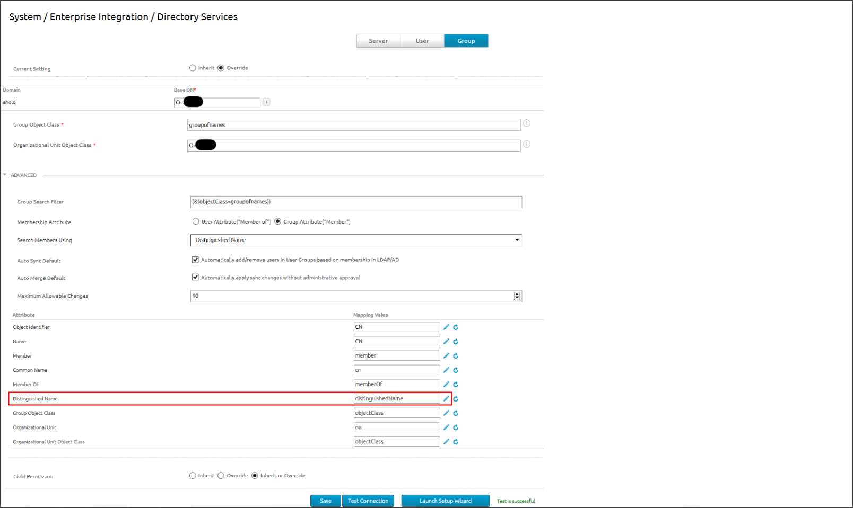Edit the Distinguished Name mapping value
The height and width of the screenshot is (508, 853).
click(x=446, y=399)
